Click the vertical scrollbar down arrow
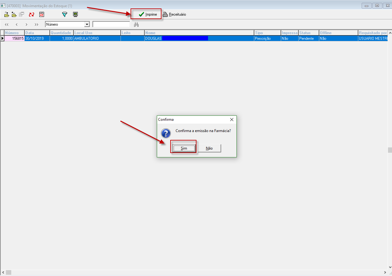The image size is (392, 276). click(x=390, y=267)
